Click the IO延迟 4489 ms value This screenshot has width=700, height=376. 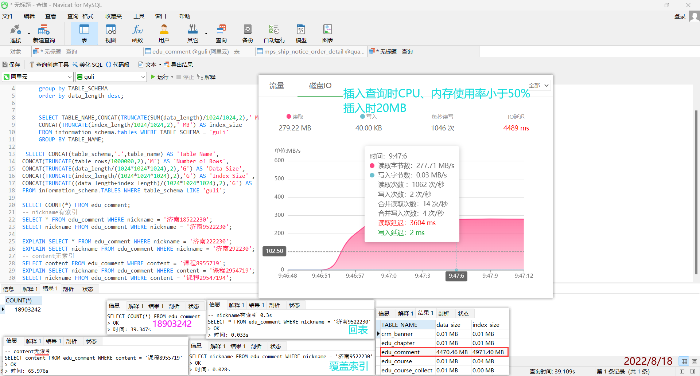516,128
